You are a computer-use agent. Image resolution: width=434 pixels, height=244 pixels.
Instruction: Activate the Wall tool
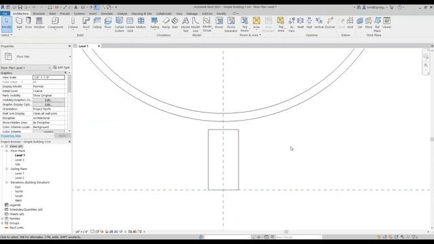click(19, 22)
